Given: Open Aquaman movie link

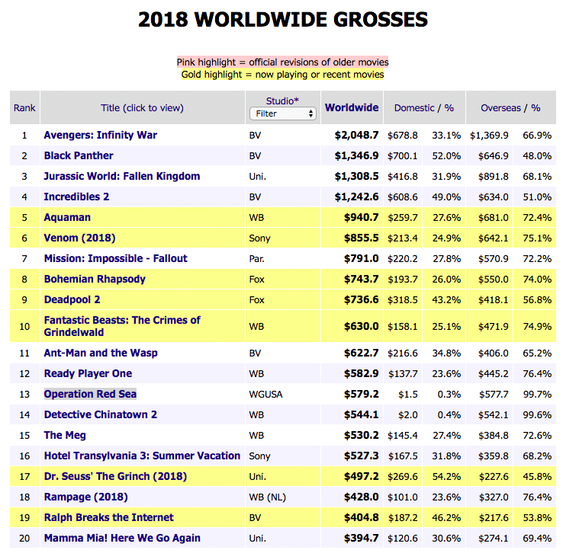Looking at the screenshot, I should tap(67, 217).
